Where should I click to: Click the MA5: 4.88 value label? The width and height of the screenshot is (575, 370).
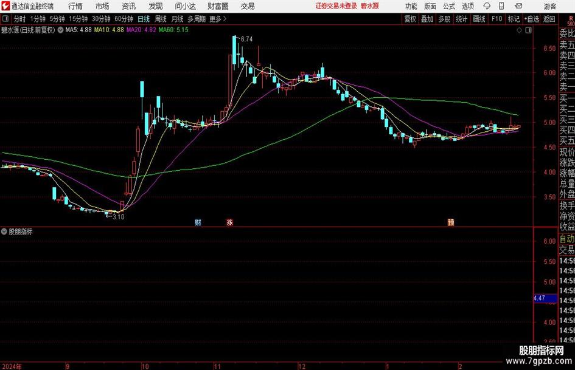tap(78, 30)
